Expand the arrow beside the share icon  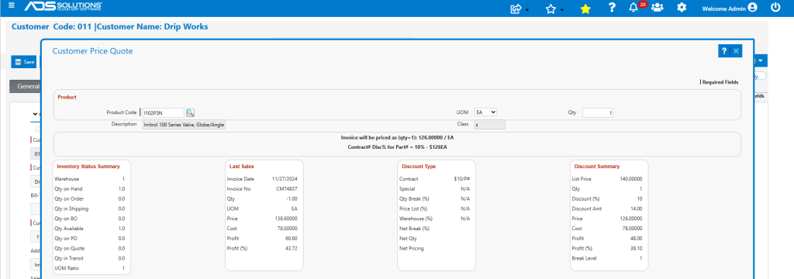pyautogui.click(x=527, y=9)
